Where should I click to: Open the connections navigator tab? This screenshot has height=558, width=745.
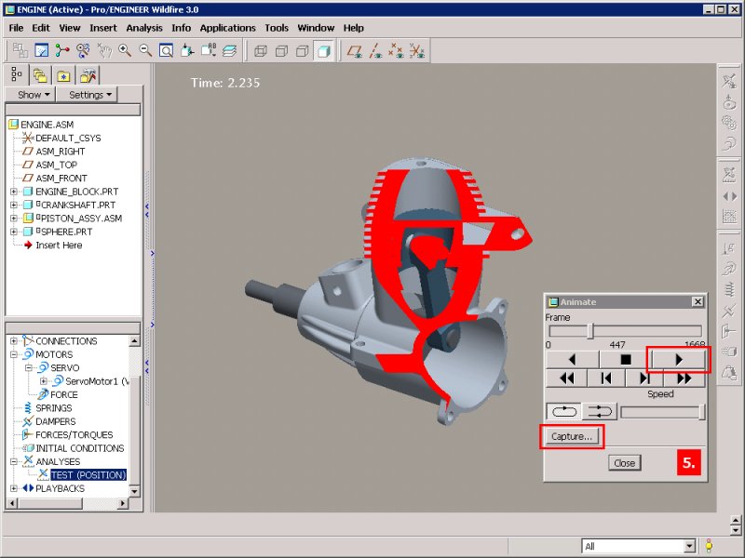88,76
